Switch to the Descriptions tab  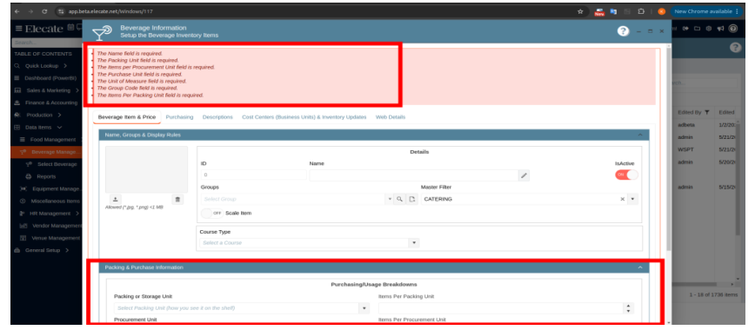click(x=217, y=117)
